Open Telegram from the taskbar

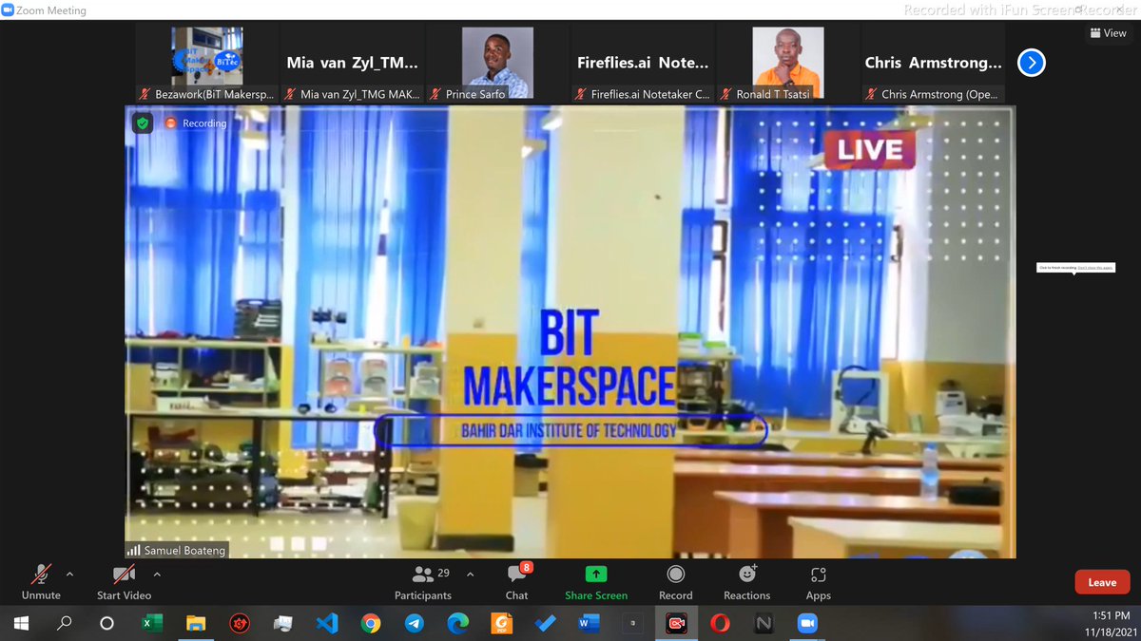click(x=415, y=624)
